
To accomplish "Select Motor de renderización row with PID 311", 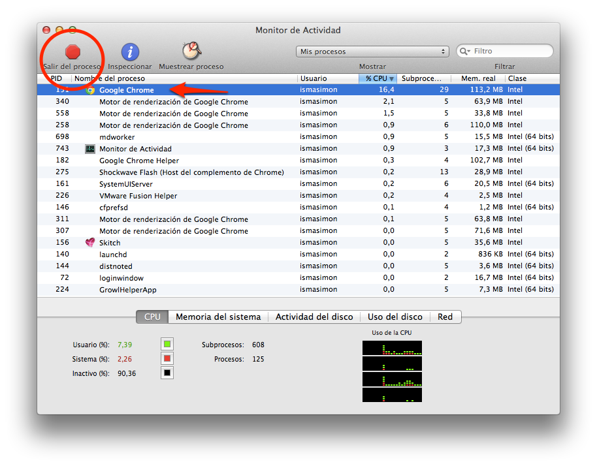I will (298, 219).
